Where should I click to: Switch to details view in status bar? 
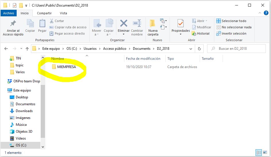259,153
